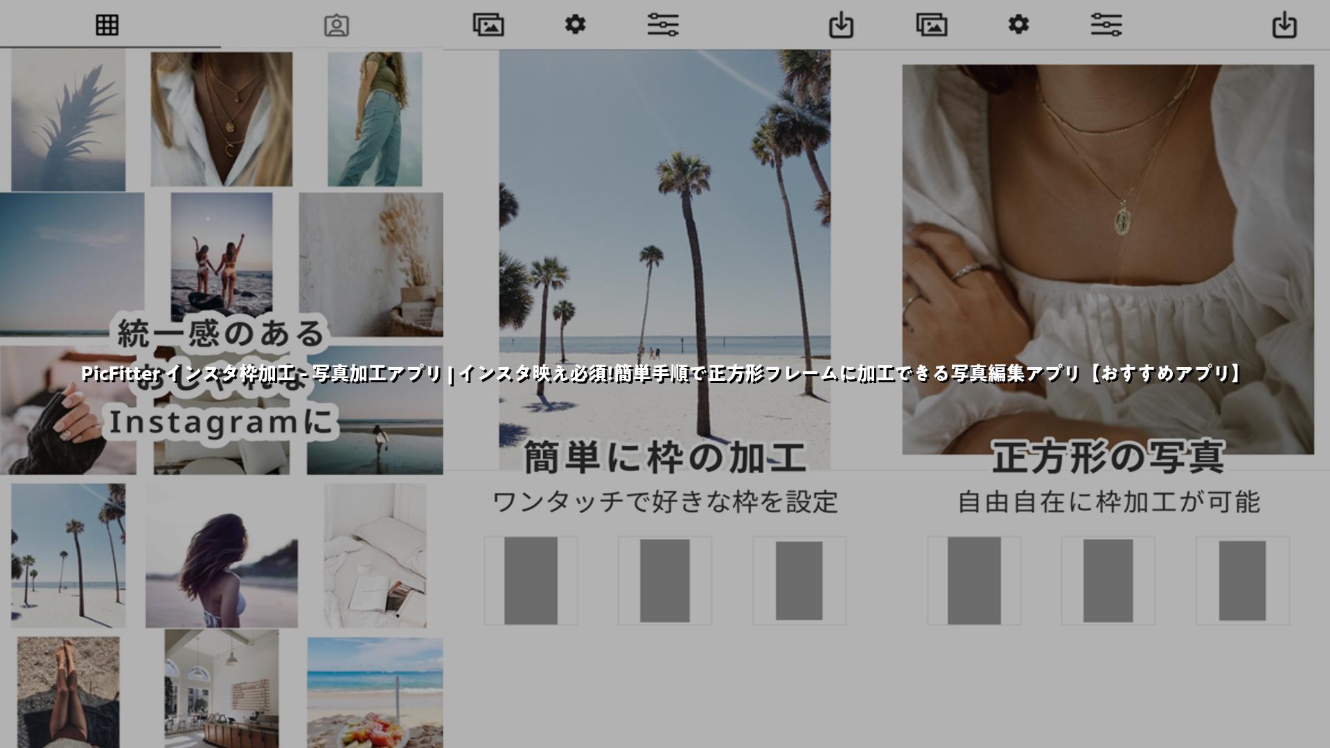Open settings gear above necklace photo
The width and height of the screenshot is (1330, 748).
coord(1018,24)
